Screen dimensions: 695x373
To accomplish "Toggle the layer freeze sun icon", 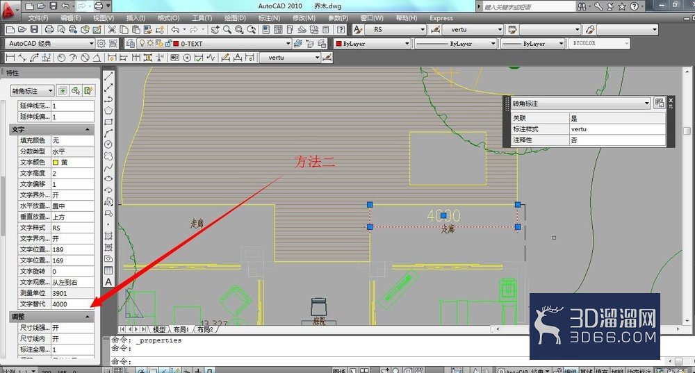I will tap(150, 44).
